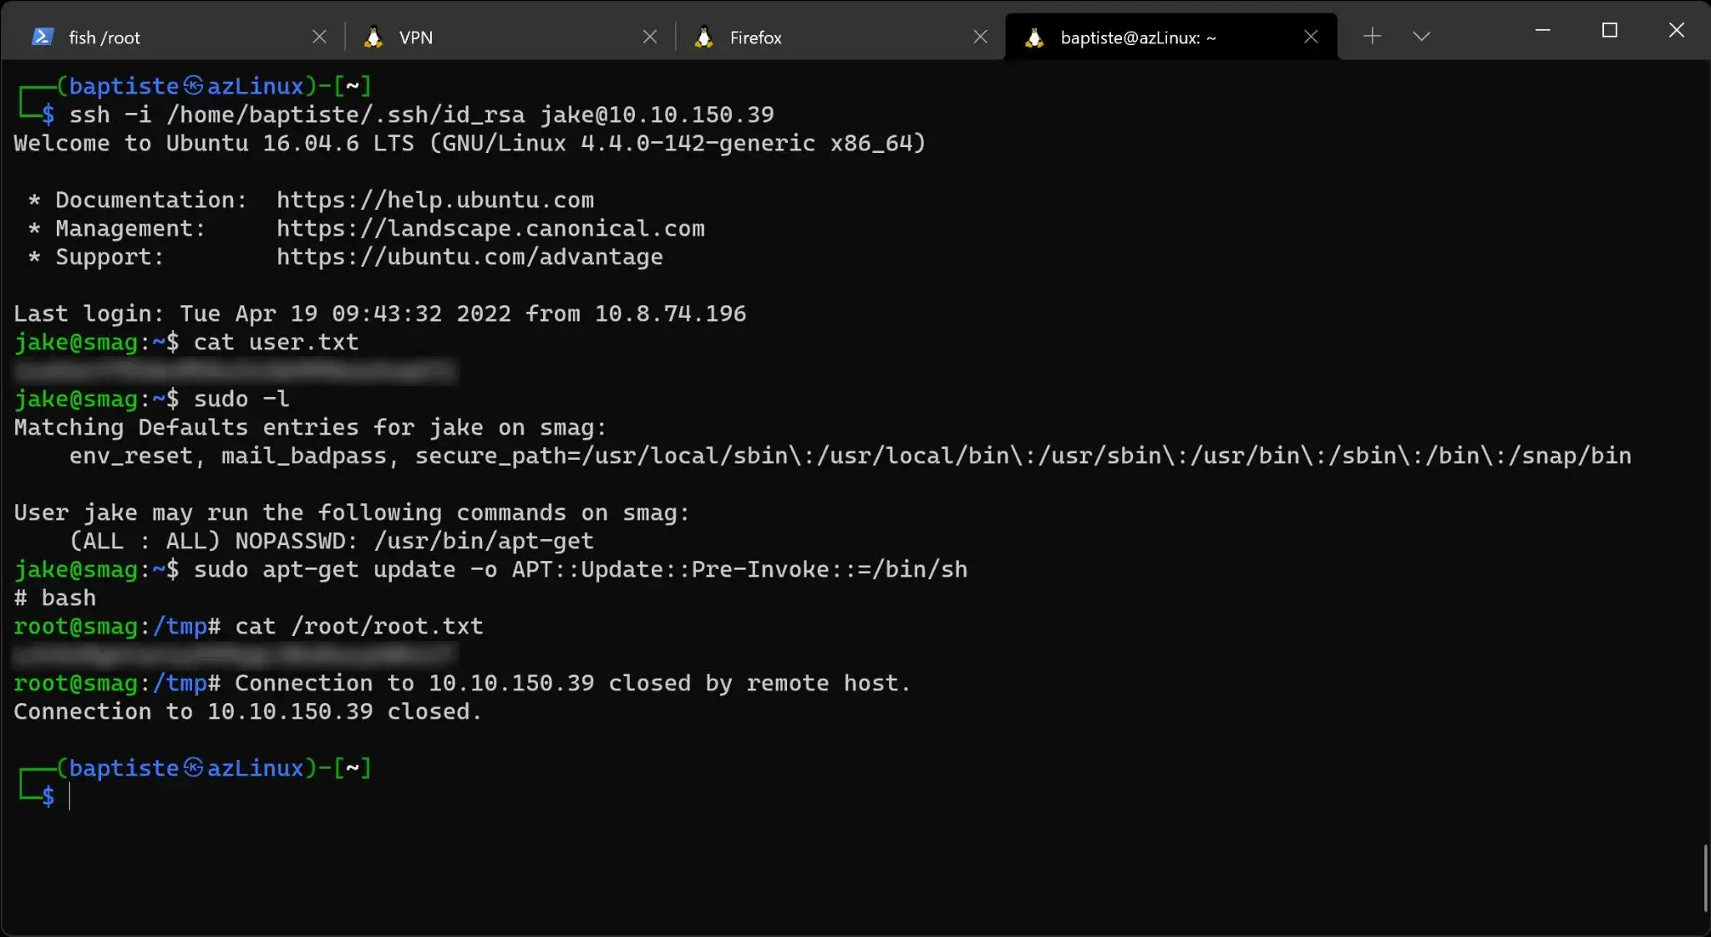
Task: Click the https://help.ubuntu.com link
Action: pyautogui.click(x=435, y=200)
